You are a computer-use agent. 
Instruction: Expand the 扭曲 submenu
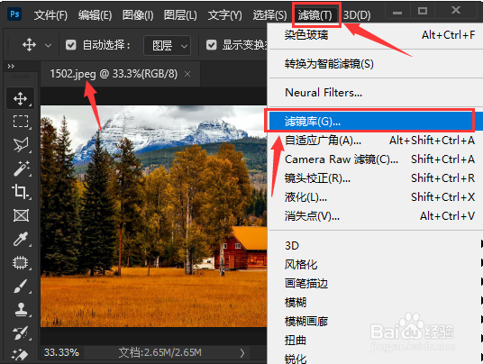[x=376, y=341]
